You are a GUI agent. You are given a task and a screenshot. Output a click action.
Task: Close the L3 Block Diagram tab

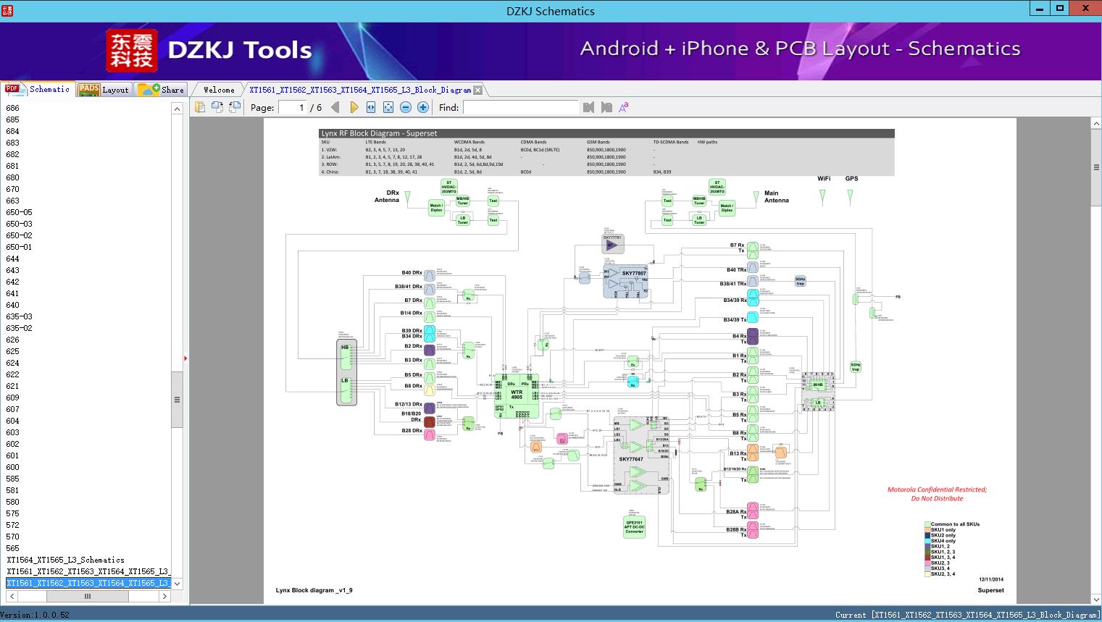tap(478, 91)
